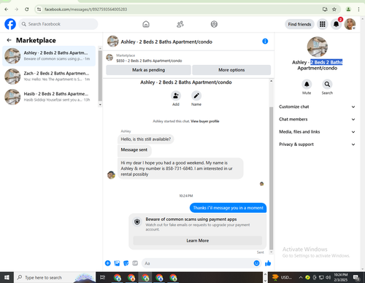The width and height of the screenshot is (365, 283).
Task: Mute the conversation with bell icon
Action: [x=307, y=85]
